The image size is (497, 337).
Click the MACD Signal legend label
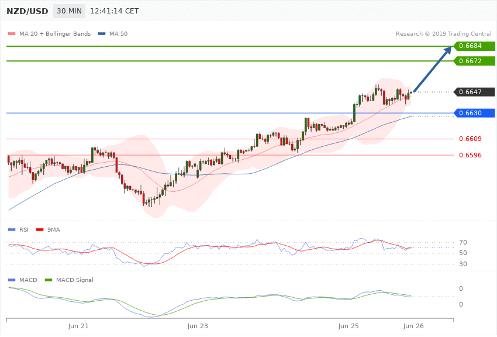click(75, 280)
